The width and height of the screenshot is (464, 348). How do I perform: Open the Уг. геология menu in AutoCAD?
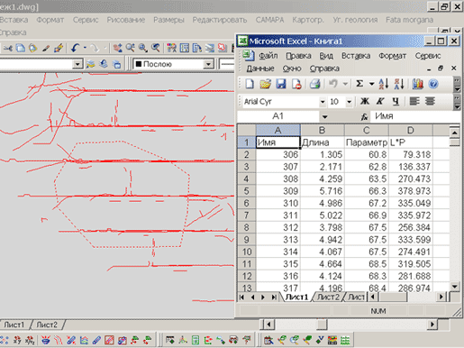(x=355, y=20)
